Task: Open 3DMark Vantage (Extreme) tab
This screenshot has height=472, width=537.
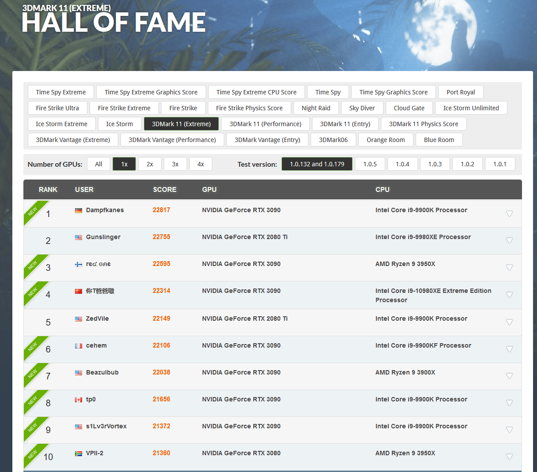Action: [x=73, y=140]
